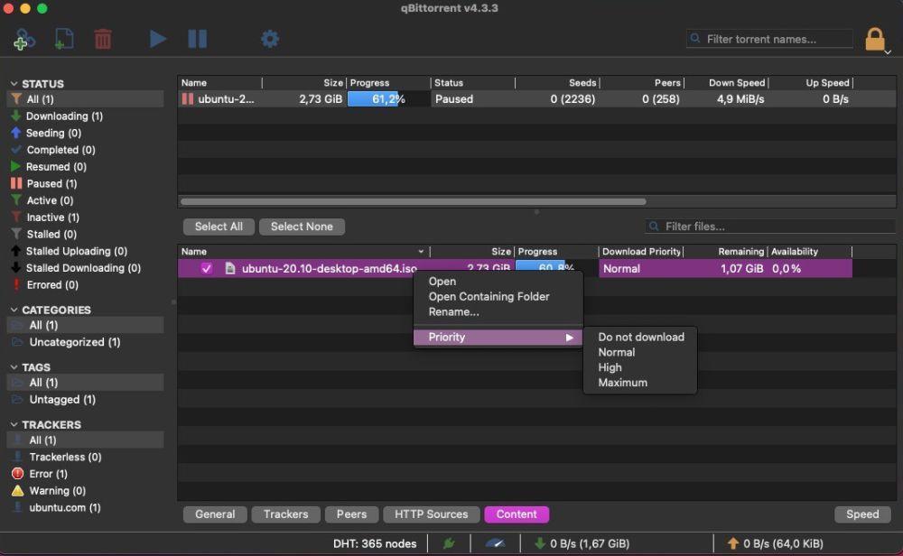The height and width of the screenshot is (556, 903).
Task: Click the Select All button
Action: point(219,227)
